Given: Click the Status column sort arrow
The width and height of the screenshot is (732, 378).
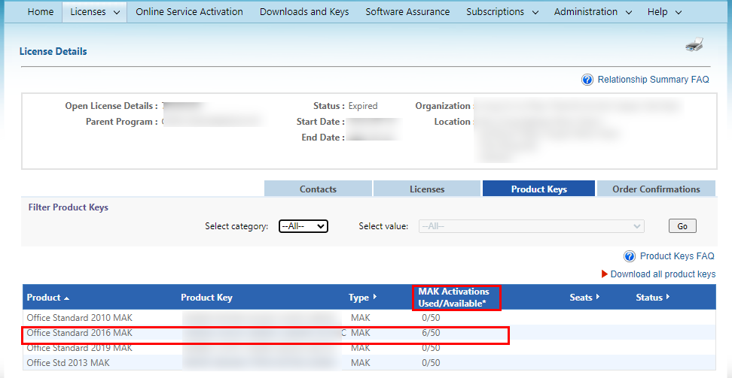Looking at the screenshot, I should click(668, 297).
